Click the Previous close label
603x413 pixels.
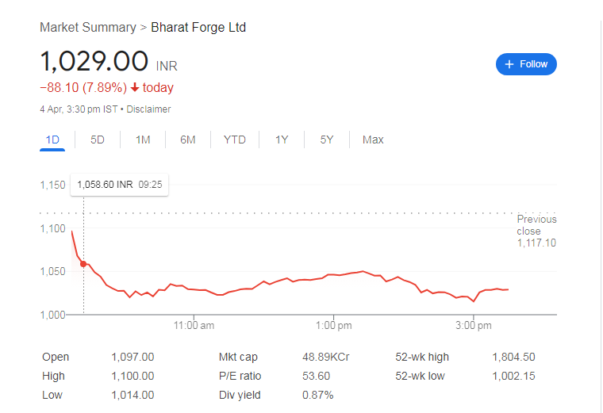click(536, 225)
